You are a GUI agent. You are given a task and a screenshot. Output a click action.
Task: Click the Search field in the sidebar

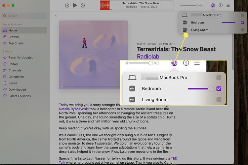[24, 16]
